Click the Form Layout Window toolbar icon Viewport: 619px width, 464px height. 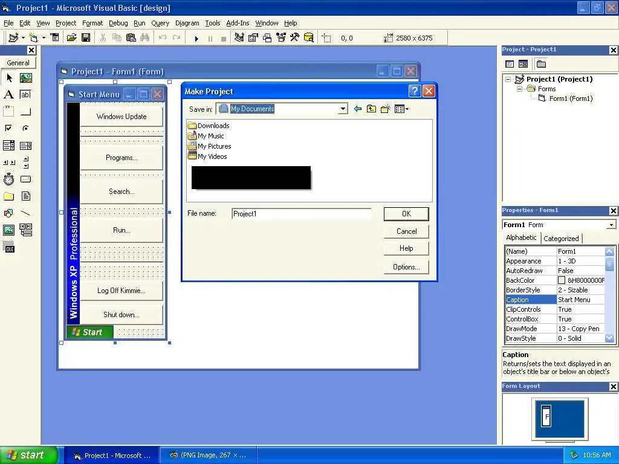(x=267, y=38)
